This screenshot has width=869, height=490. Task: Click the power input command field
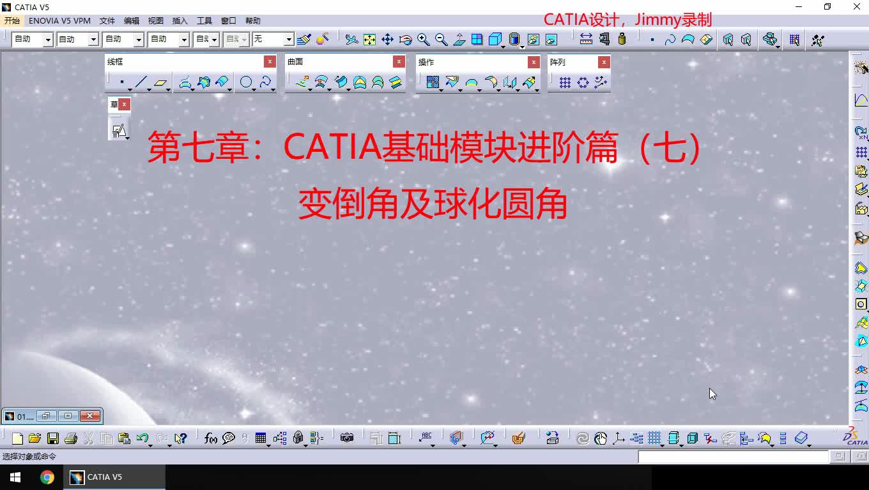[733, 457]
